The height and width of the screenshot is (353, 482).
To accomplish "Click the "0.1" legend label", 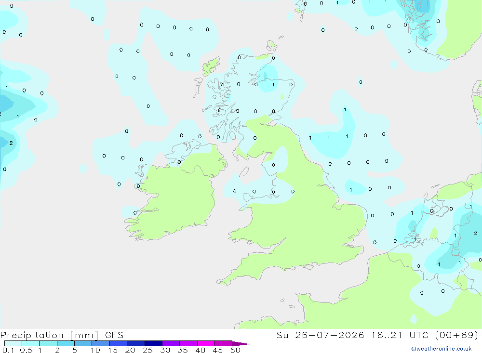I will click(x=8, y=350).
